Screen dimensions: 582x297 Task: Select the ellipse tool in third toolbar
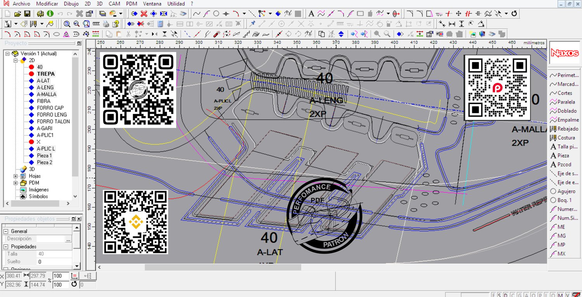click(57, 34)
